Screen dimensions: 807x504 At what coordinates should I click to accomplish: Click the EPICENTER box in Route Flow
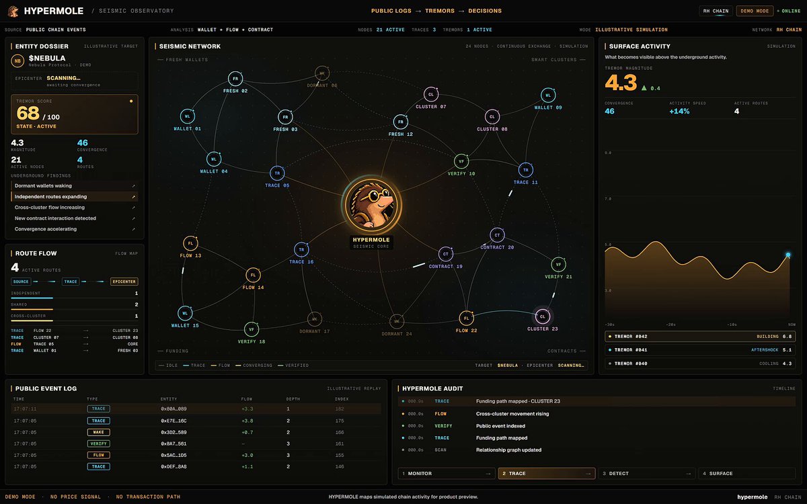pyautogui.click(x=124, y=282)
